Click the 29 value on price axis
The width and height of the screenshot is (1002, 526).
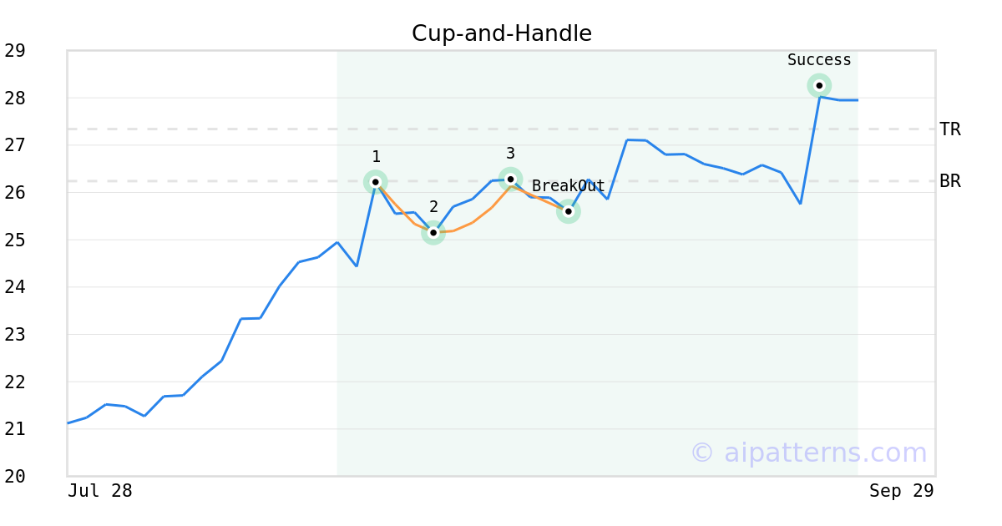point(15,51)
